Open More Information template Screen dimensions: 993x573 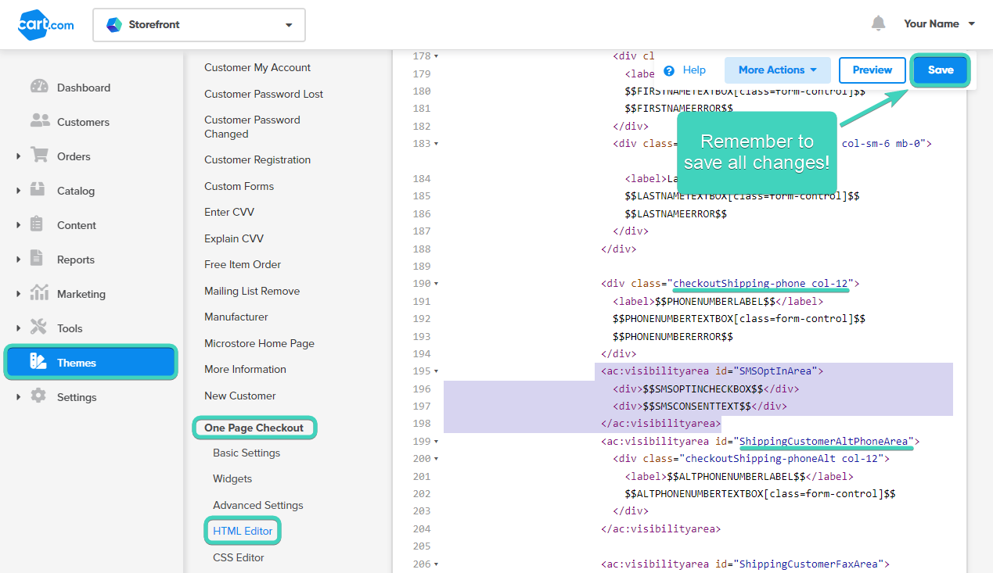245,369
